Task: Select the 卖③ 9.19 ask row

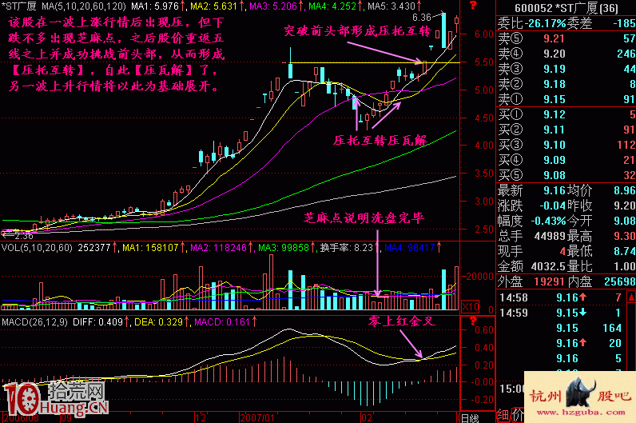Action: 566,69
